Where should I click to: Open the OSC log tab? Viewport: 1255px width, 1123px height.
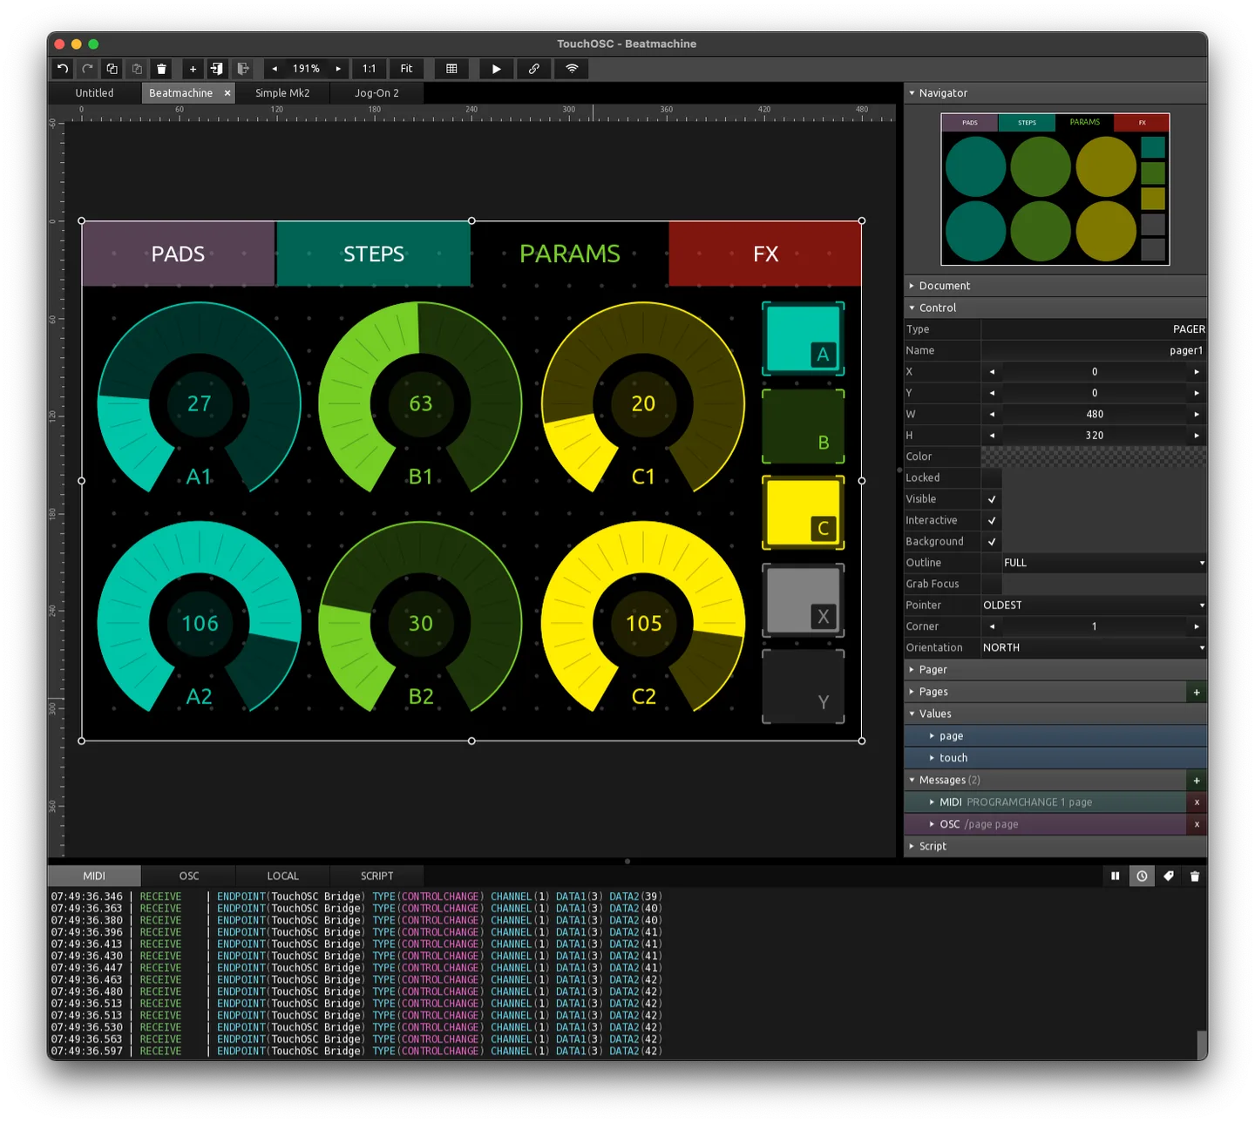[x=189, y=876]
